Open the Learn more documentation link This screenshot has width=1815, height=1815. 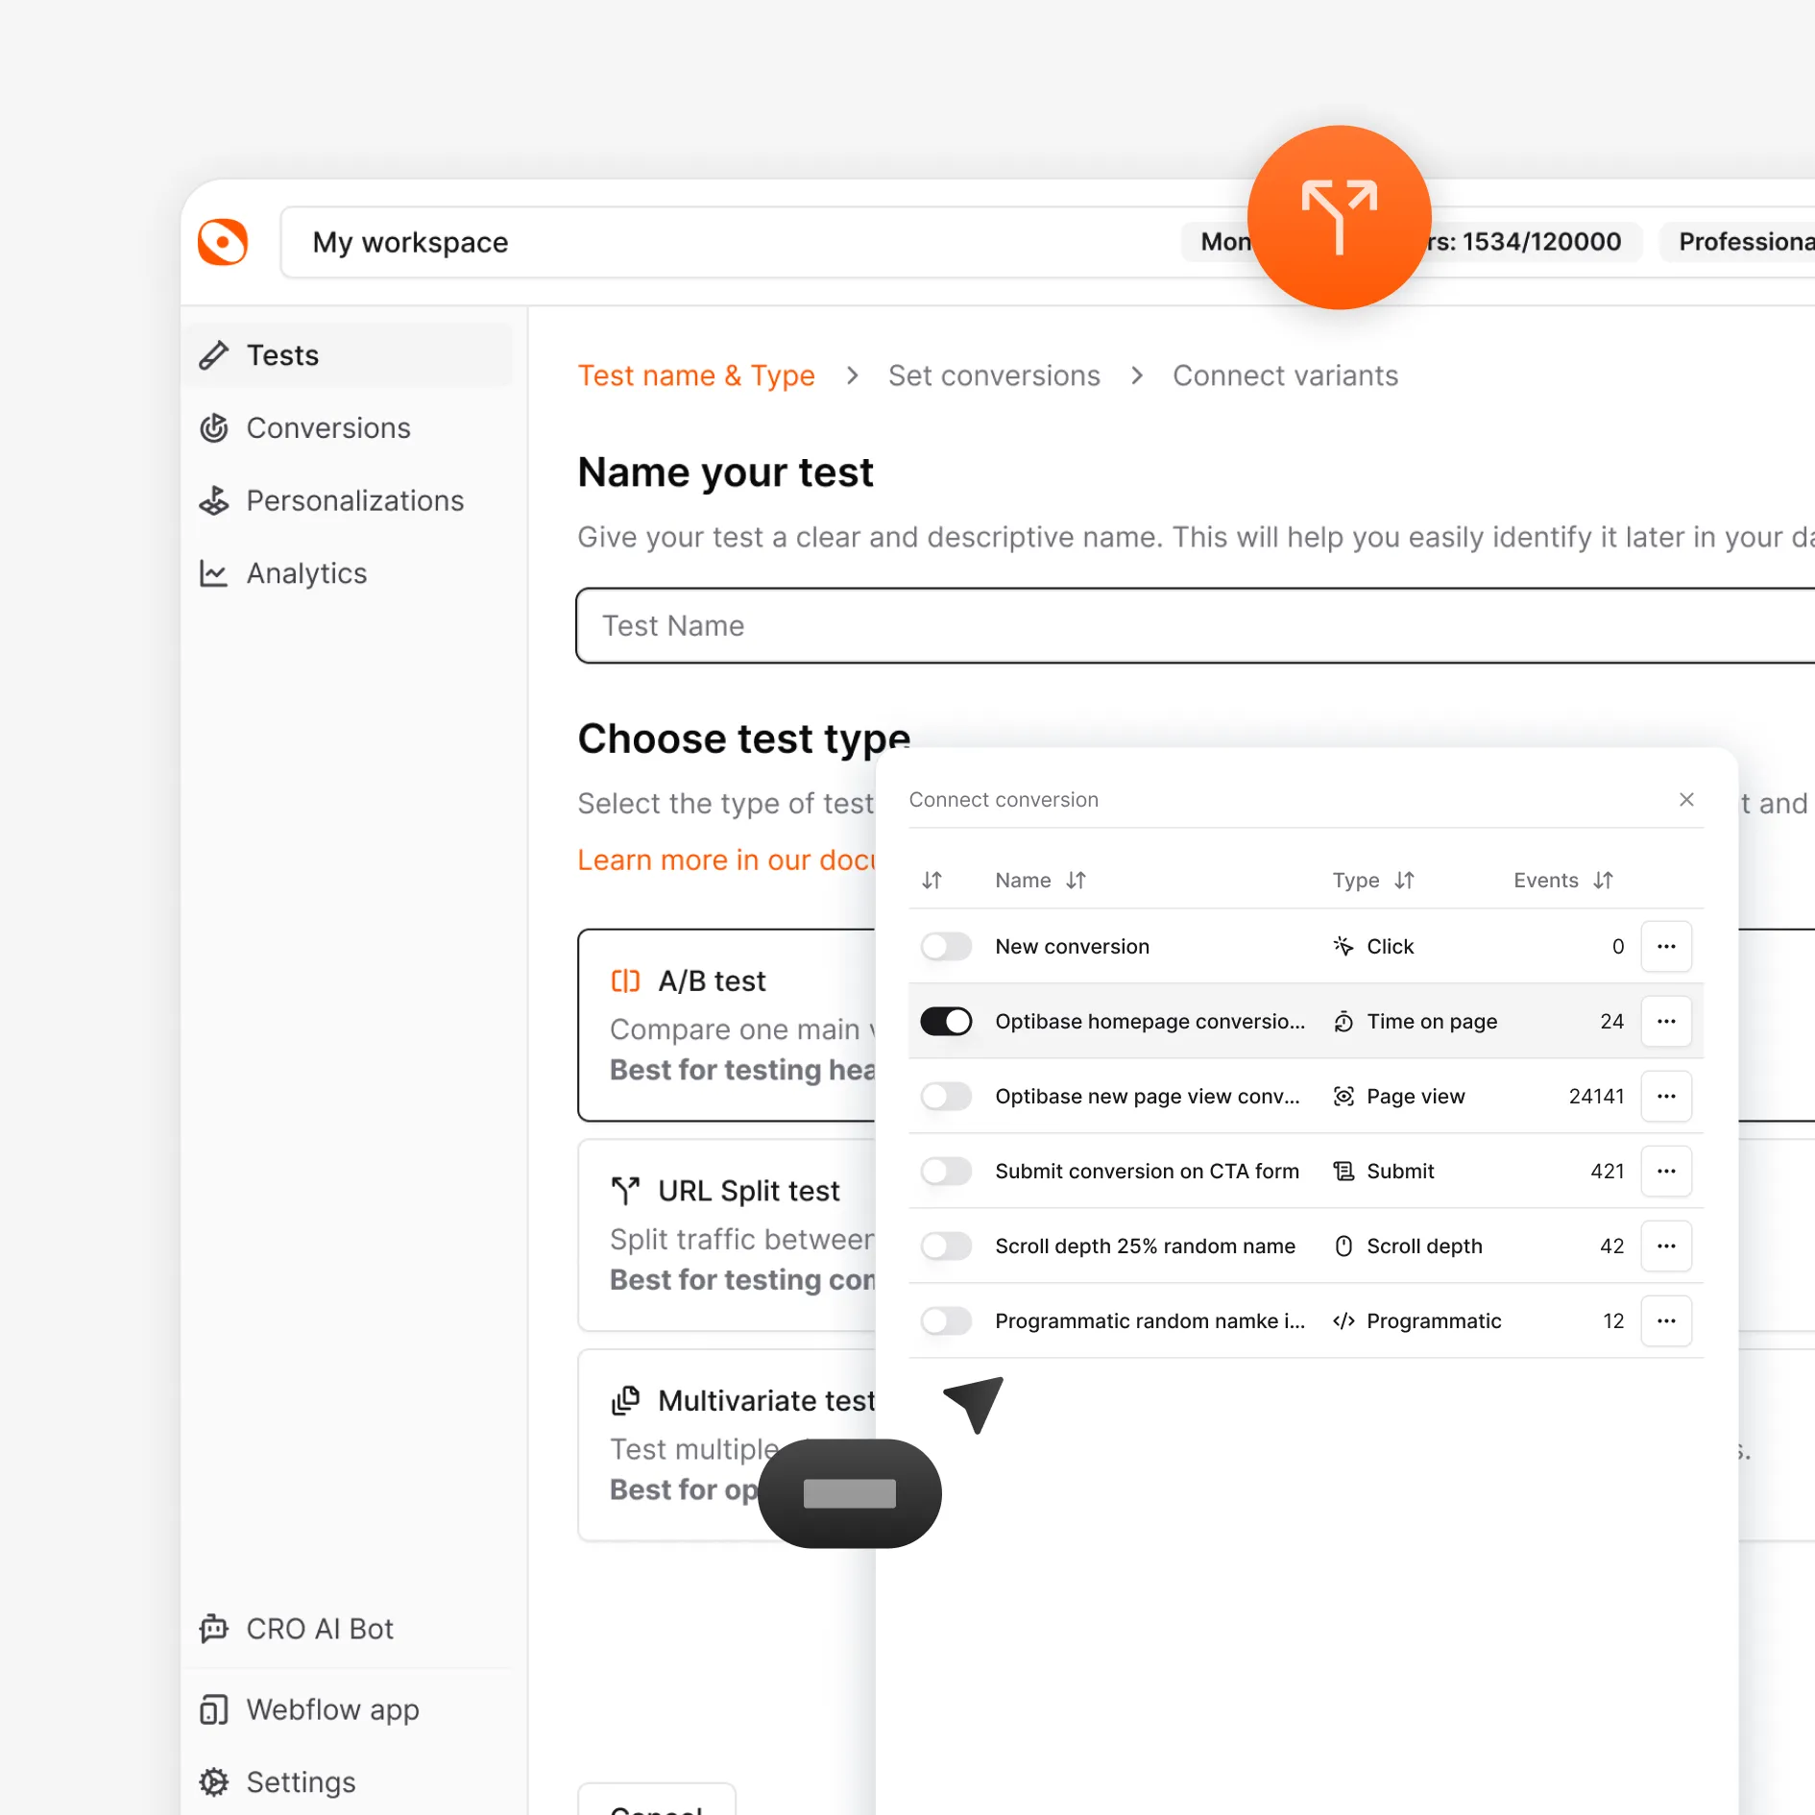point(726,859)
